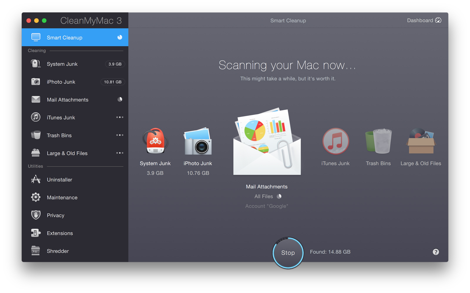The image size is (470, 293).
Task: Click Large & Old Files sidebar label
Action: click(67, 153)
